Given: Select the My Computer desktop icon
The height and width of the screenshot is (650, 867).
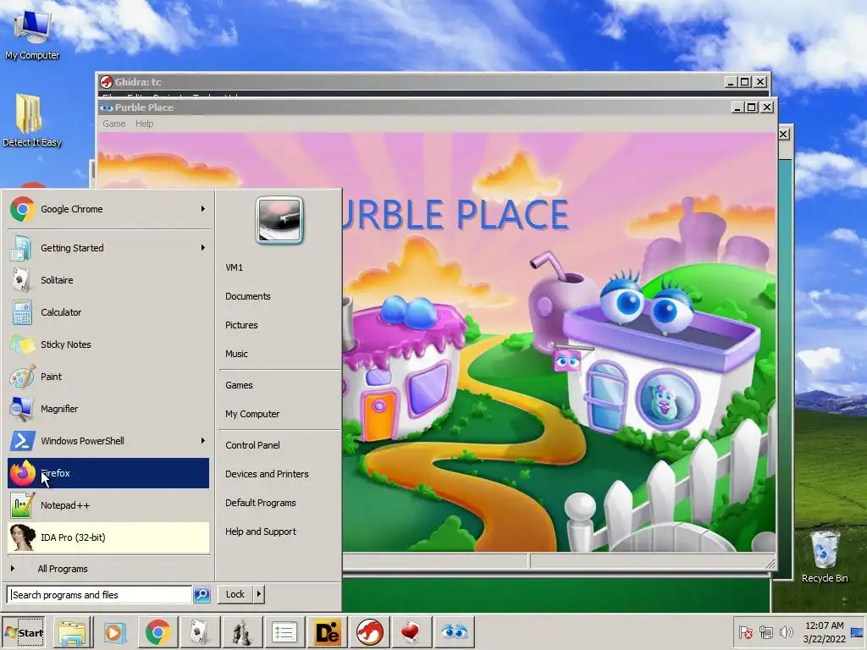Looking at the screenshot, I should 32,34.
